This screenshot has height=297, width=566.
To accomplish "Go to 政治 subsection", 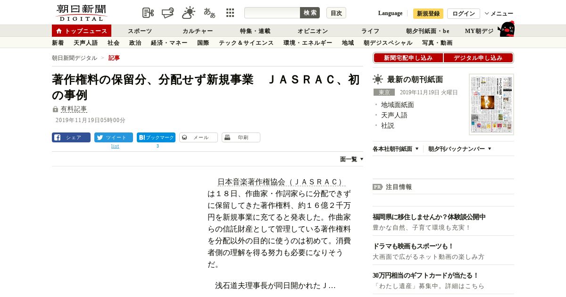I will pyautogui.click(x=135, y=43).
